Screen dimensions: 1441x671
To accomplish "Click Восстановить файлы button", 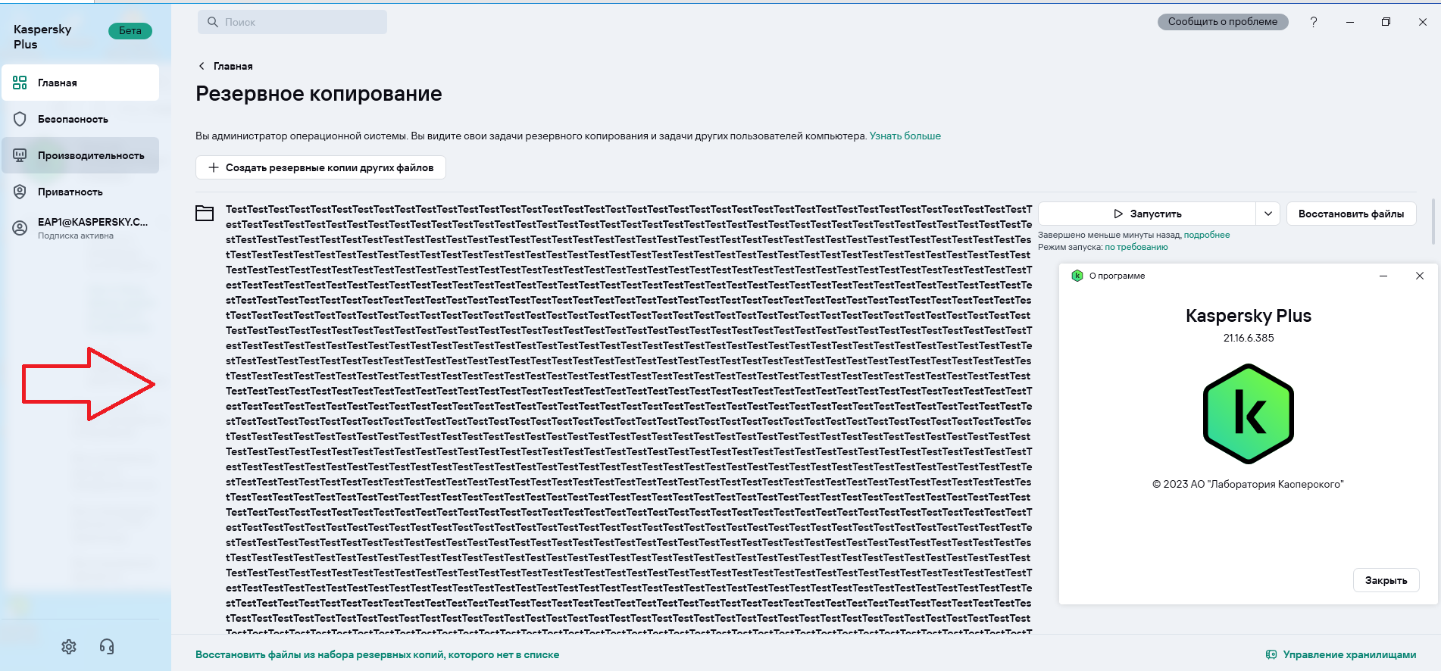I will click(1351, 214).
